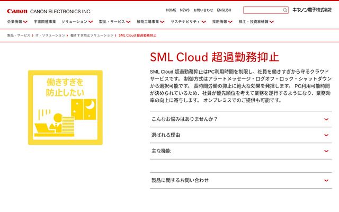Click the Canon logo

pyautogui.click(x=17, y=11)
